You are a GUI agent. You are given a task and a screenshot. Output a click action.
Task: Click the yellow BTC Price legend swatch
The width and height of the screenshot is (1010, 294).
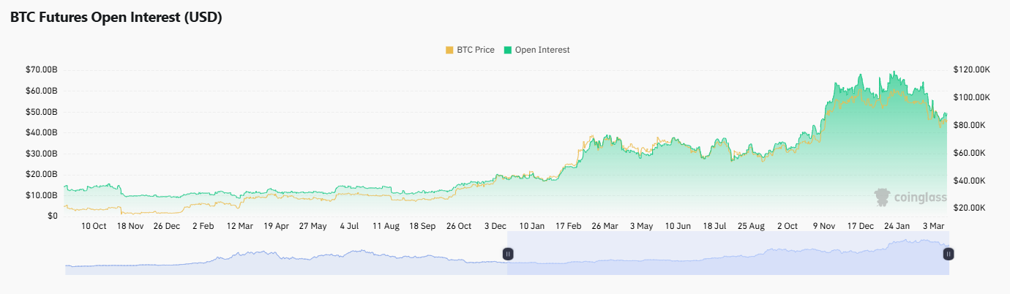click(x=449, y=50)
